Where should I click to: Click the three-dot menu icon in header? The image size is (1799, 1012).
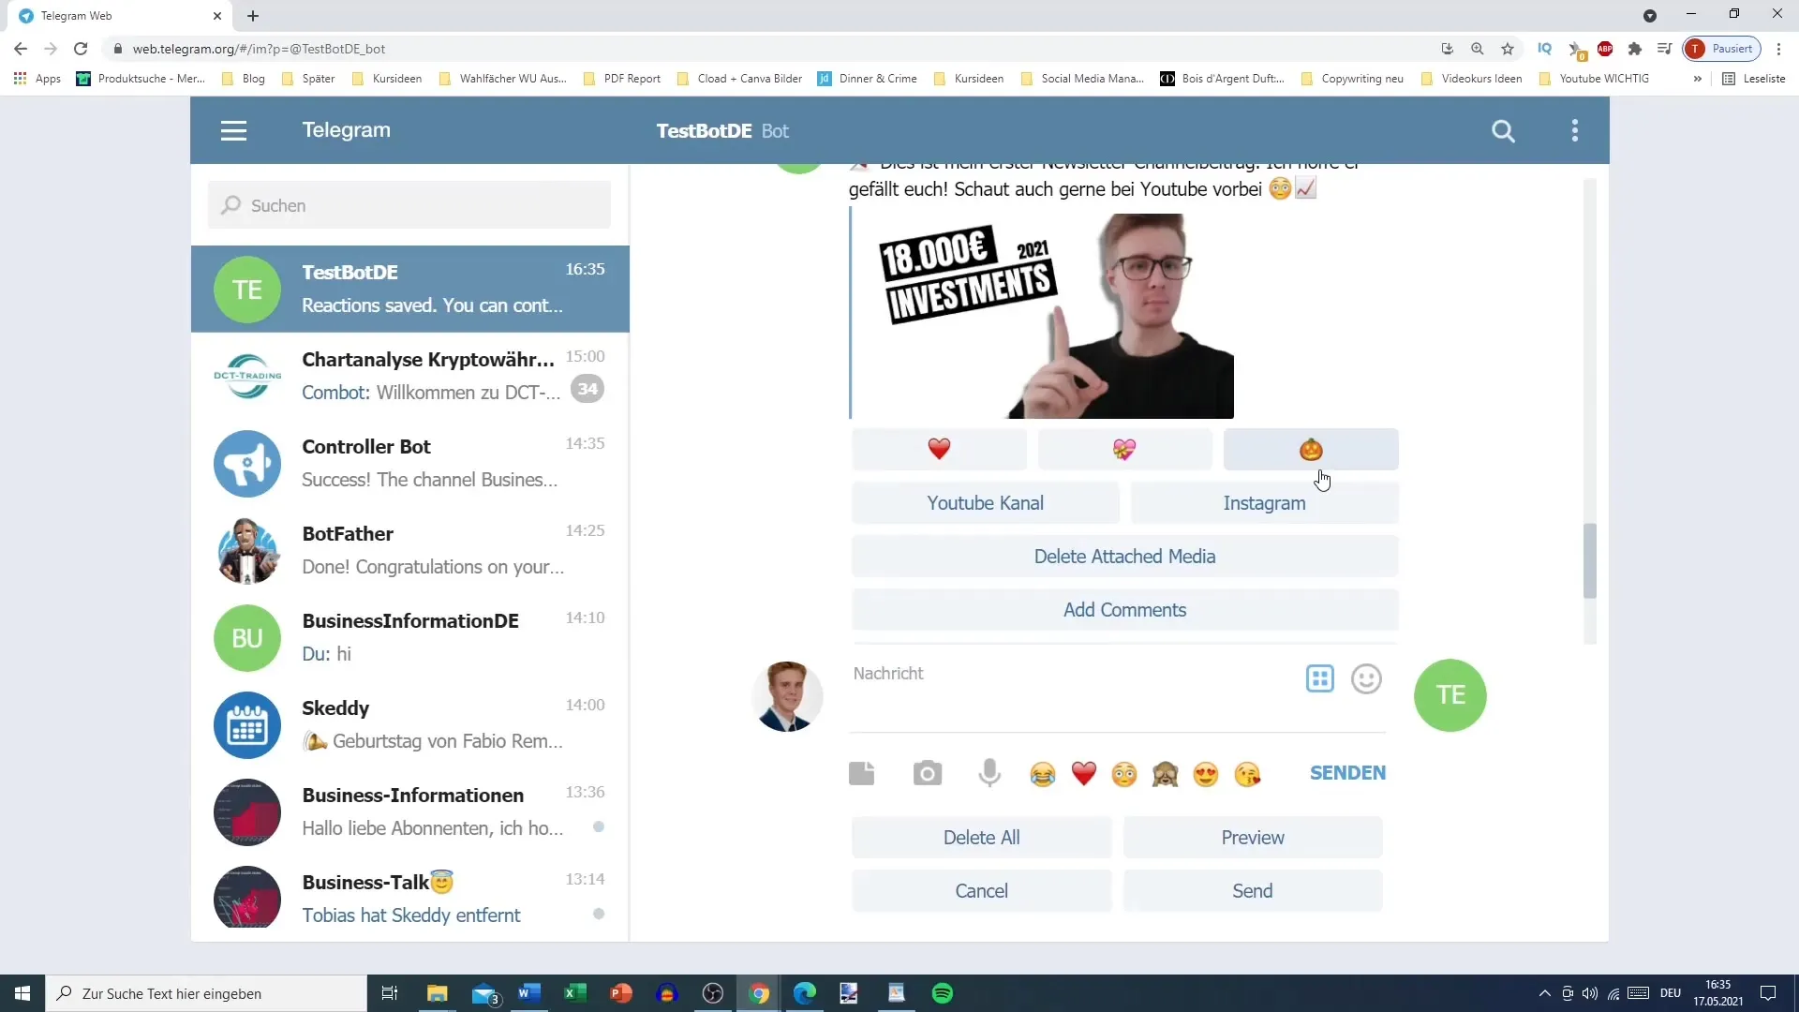tap(1575, 131)
